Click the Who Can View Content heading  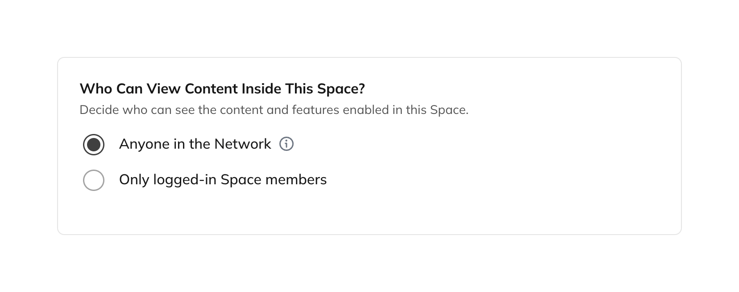[x=222, y=89]
